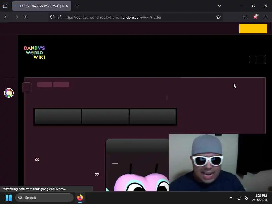Open tracking protection shield info
272x204 pixels.
click(52, 17)
